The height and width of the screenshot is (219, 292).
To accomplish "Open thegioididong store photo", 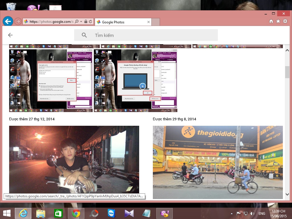I will coord(218,162).
